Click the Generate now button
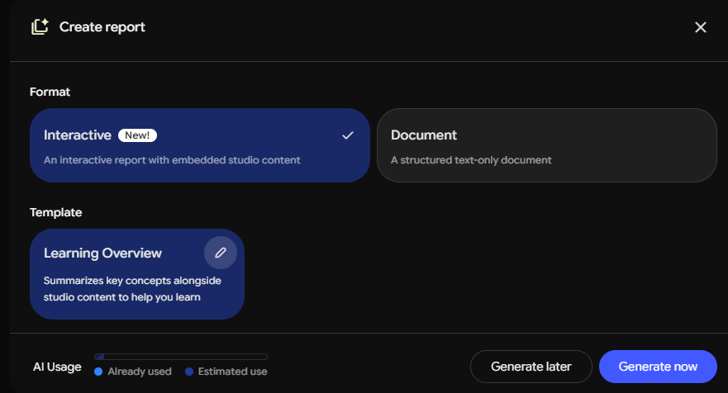The height and width of the screenshot is (393, 728). pyautogui.click(x=658, y=367)
